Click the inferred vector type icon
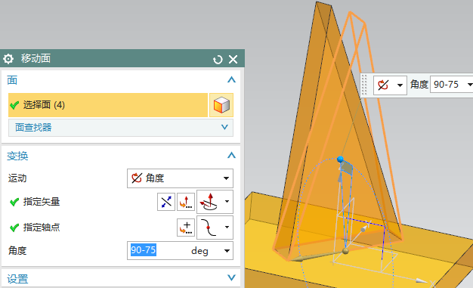 click(209, 202)
